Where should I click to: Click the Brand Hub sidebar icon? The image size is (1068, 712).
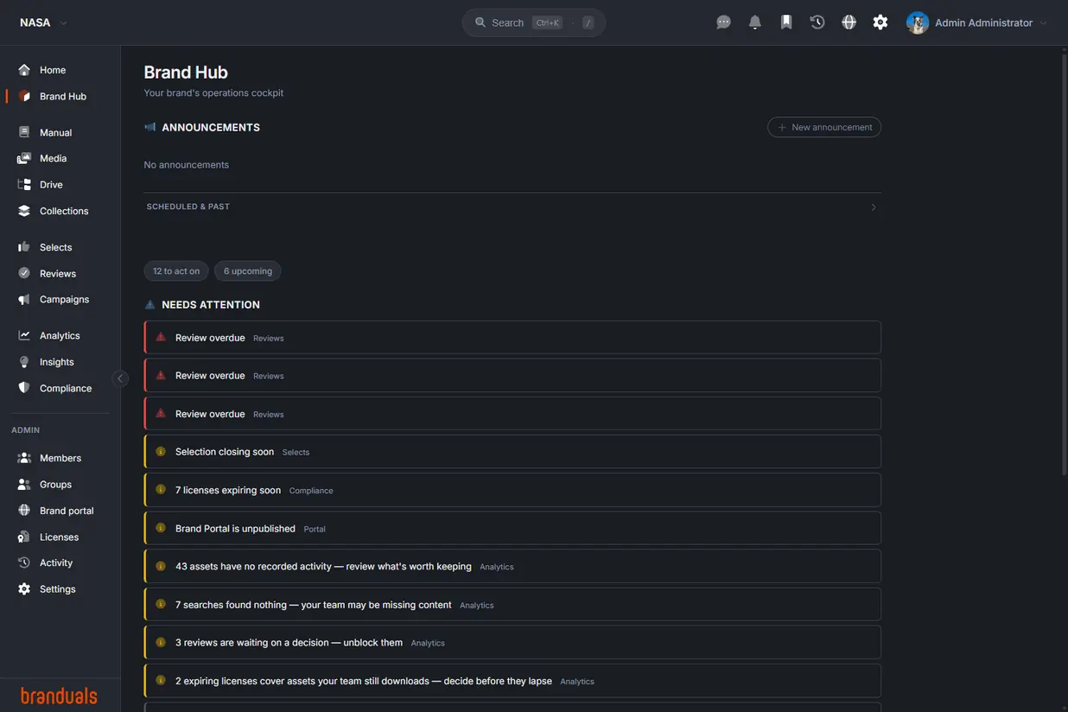[x=24, y=96]
